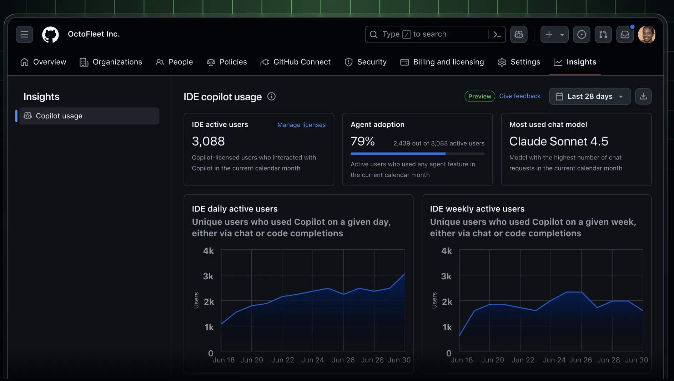674x381 pixels.
Task: Open the Billing and licensing tab
Action: (442, 62)
